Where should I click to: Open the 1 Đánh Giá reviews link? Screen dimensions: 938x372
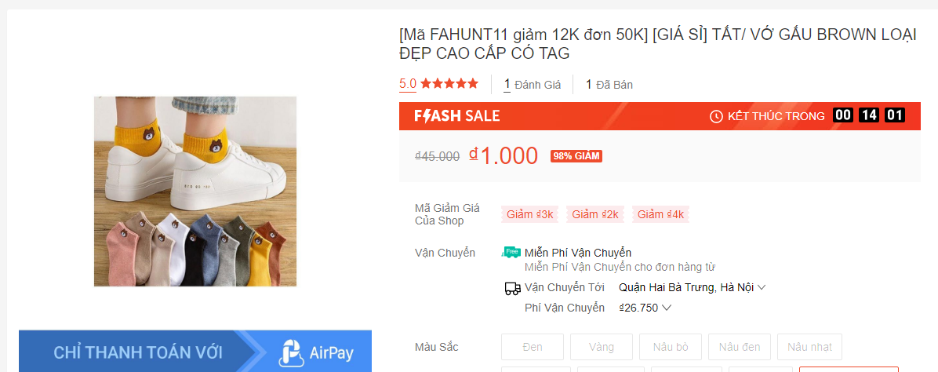533,85
